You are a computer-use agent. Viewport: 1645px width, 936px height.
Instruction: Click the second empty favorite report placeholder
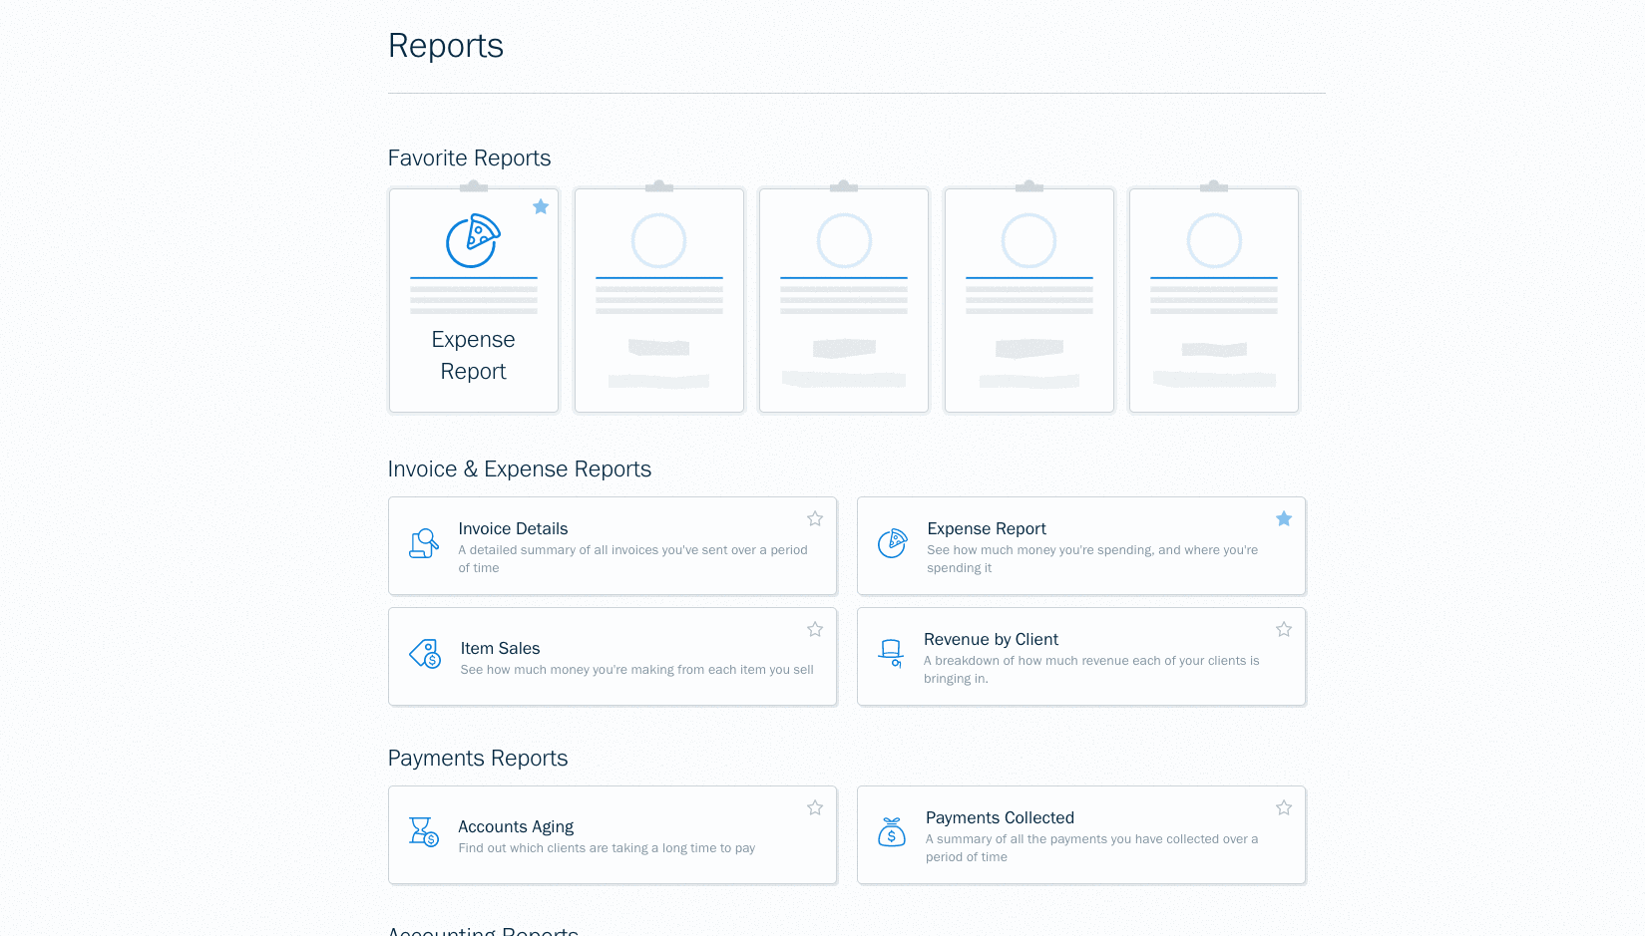click(844, 300)
